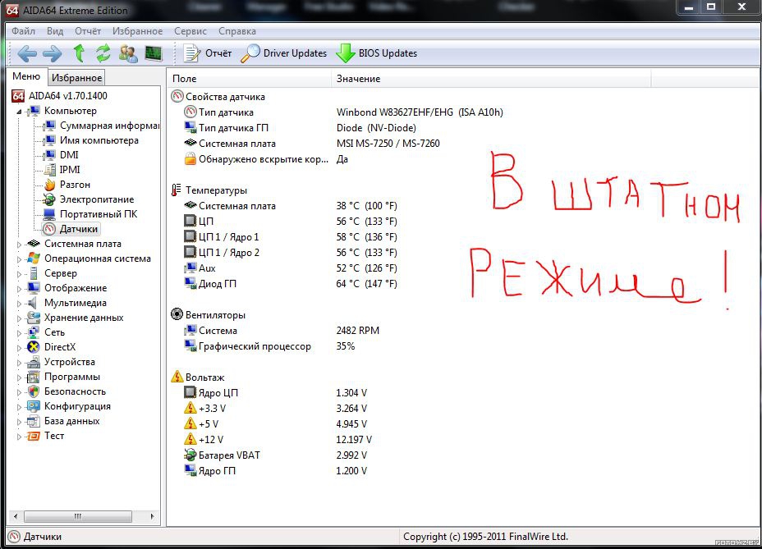Click the green Refresh arrows icon

(103, 53)
